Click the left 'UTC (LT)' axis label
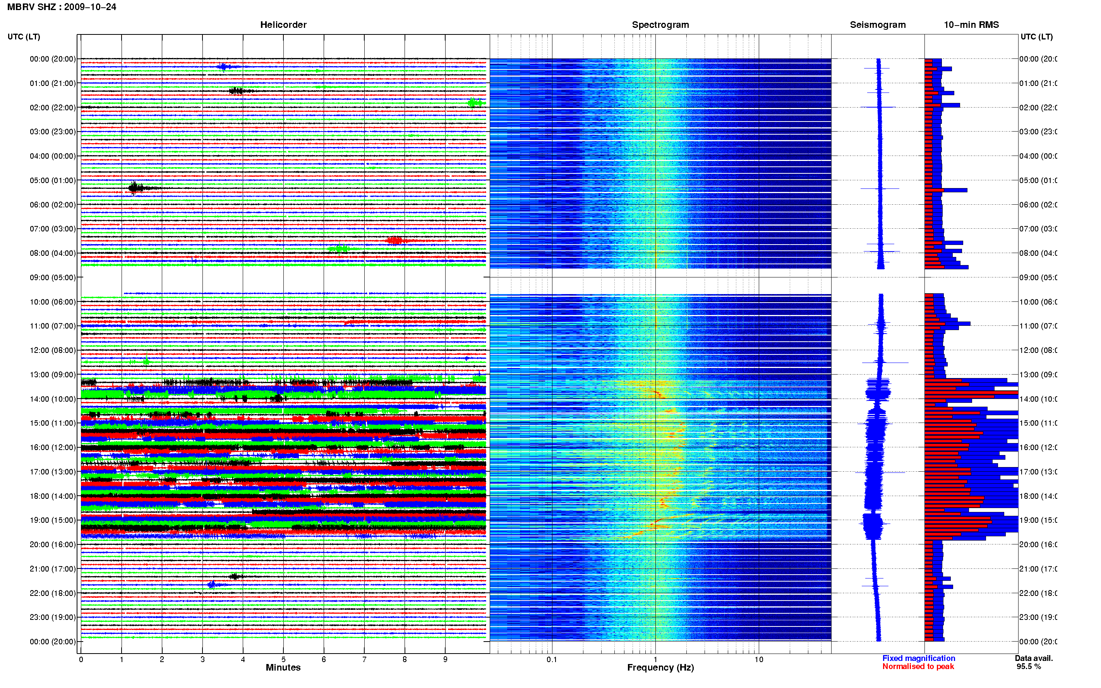 24,36
